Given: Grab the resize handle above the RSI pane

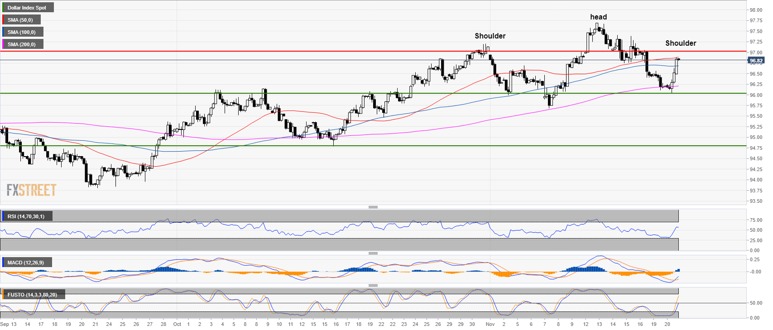Looking at the screenshot, I should pos(373,207).
